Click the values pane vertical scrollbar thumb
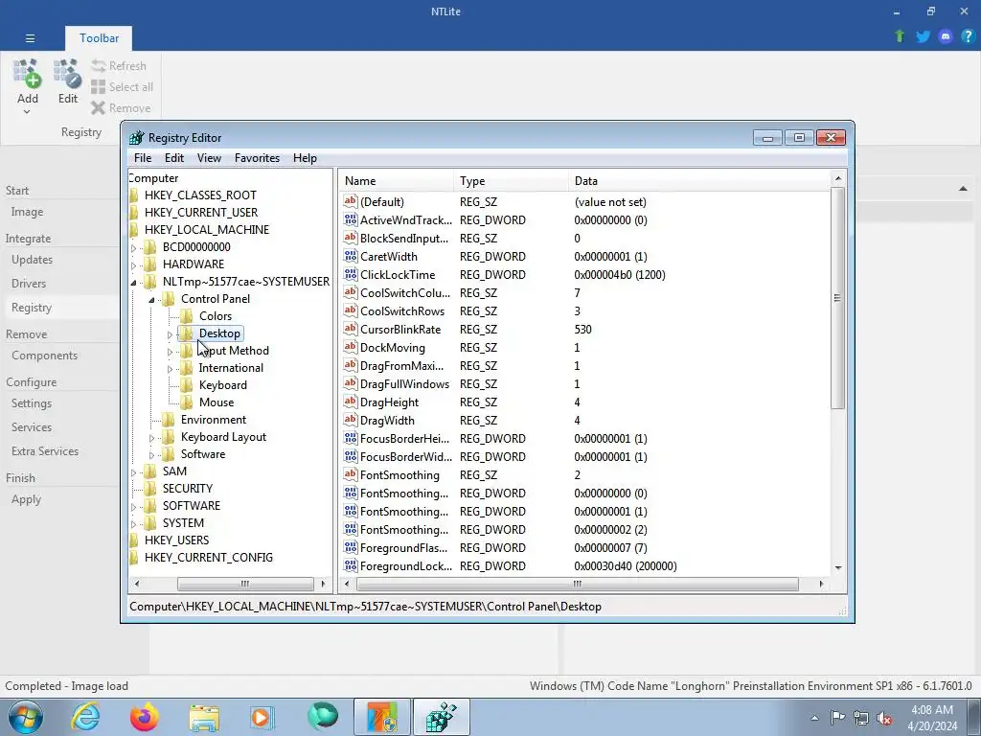Screen dimensions: 981x736 click(837, 298)
